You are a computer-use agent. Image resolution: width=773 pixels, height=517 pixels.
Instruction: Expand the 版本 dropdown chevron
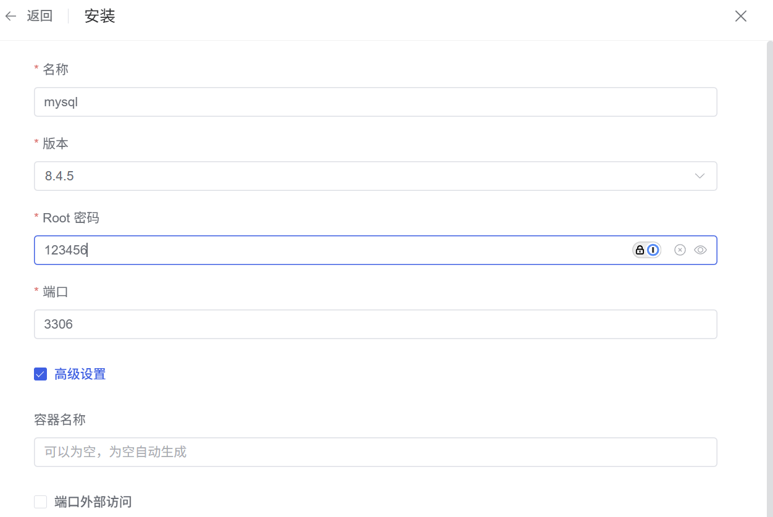coord(700,176)
